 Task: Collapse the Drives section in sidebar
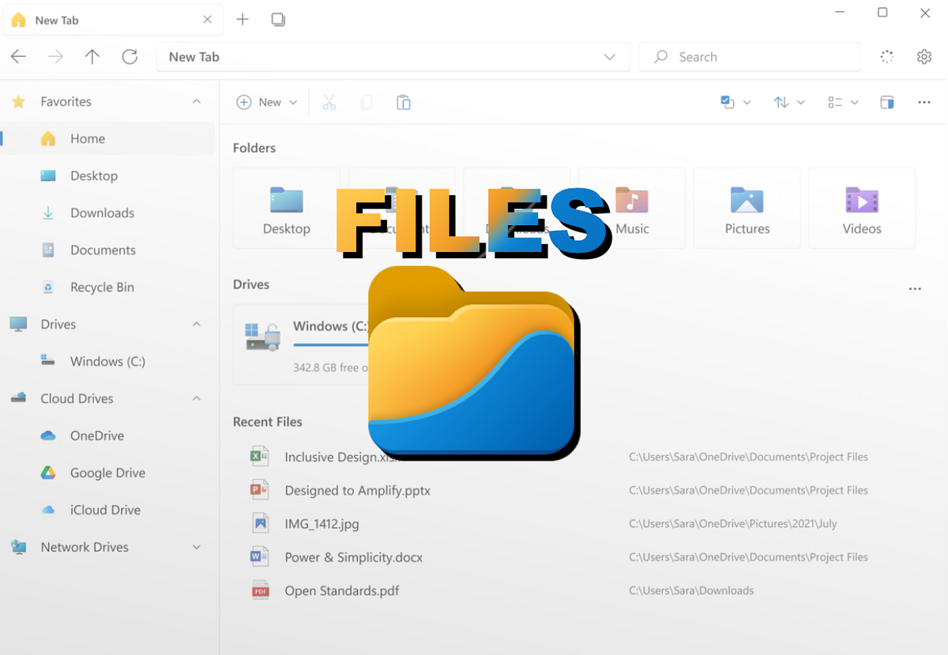pos(197,324)
